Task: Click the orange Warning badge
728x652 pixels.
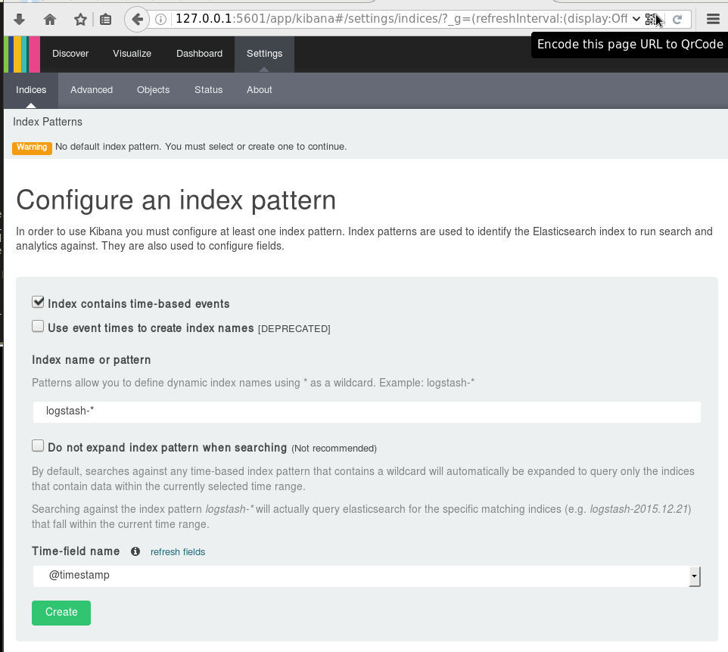Action: click(x=32, y=147)
